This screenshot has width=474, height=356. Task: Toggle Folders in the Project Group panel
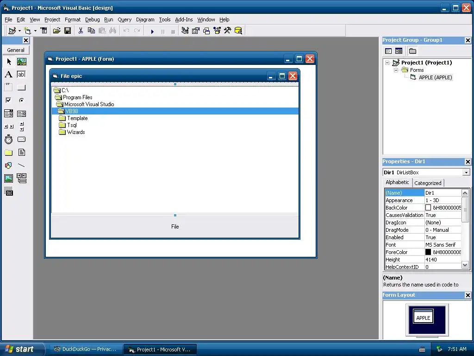(412, 51)
